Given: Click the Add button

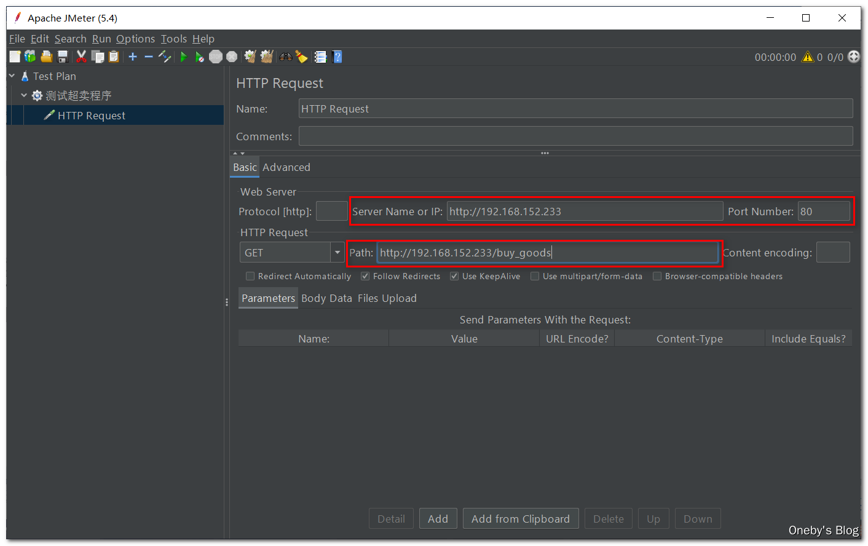Looking at the screenshot, I should pyautogui.click(x=438, y=519).
